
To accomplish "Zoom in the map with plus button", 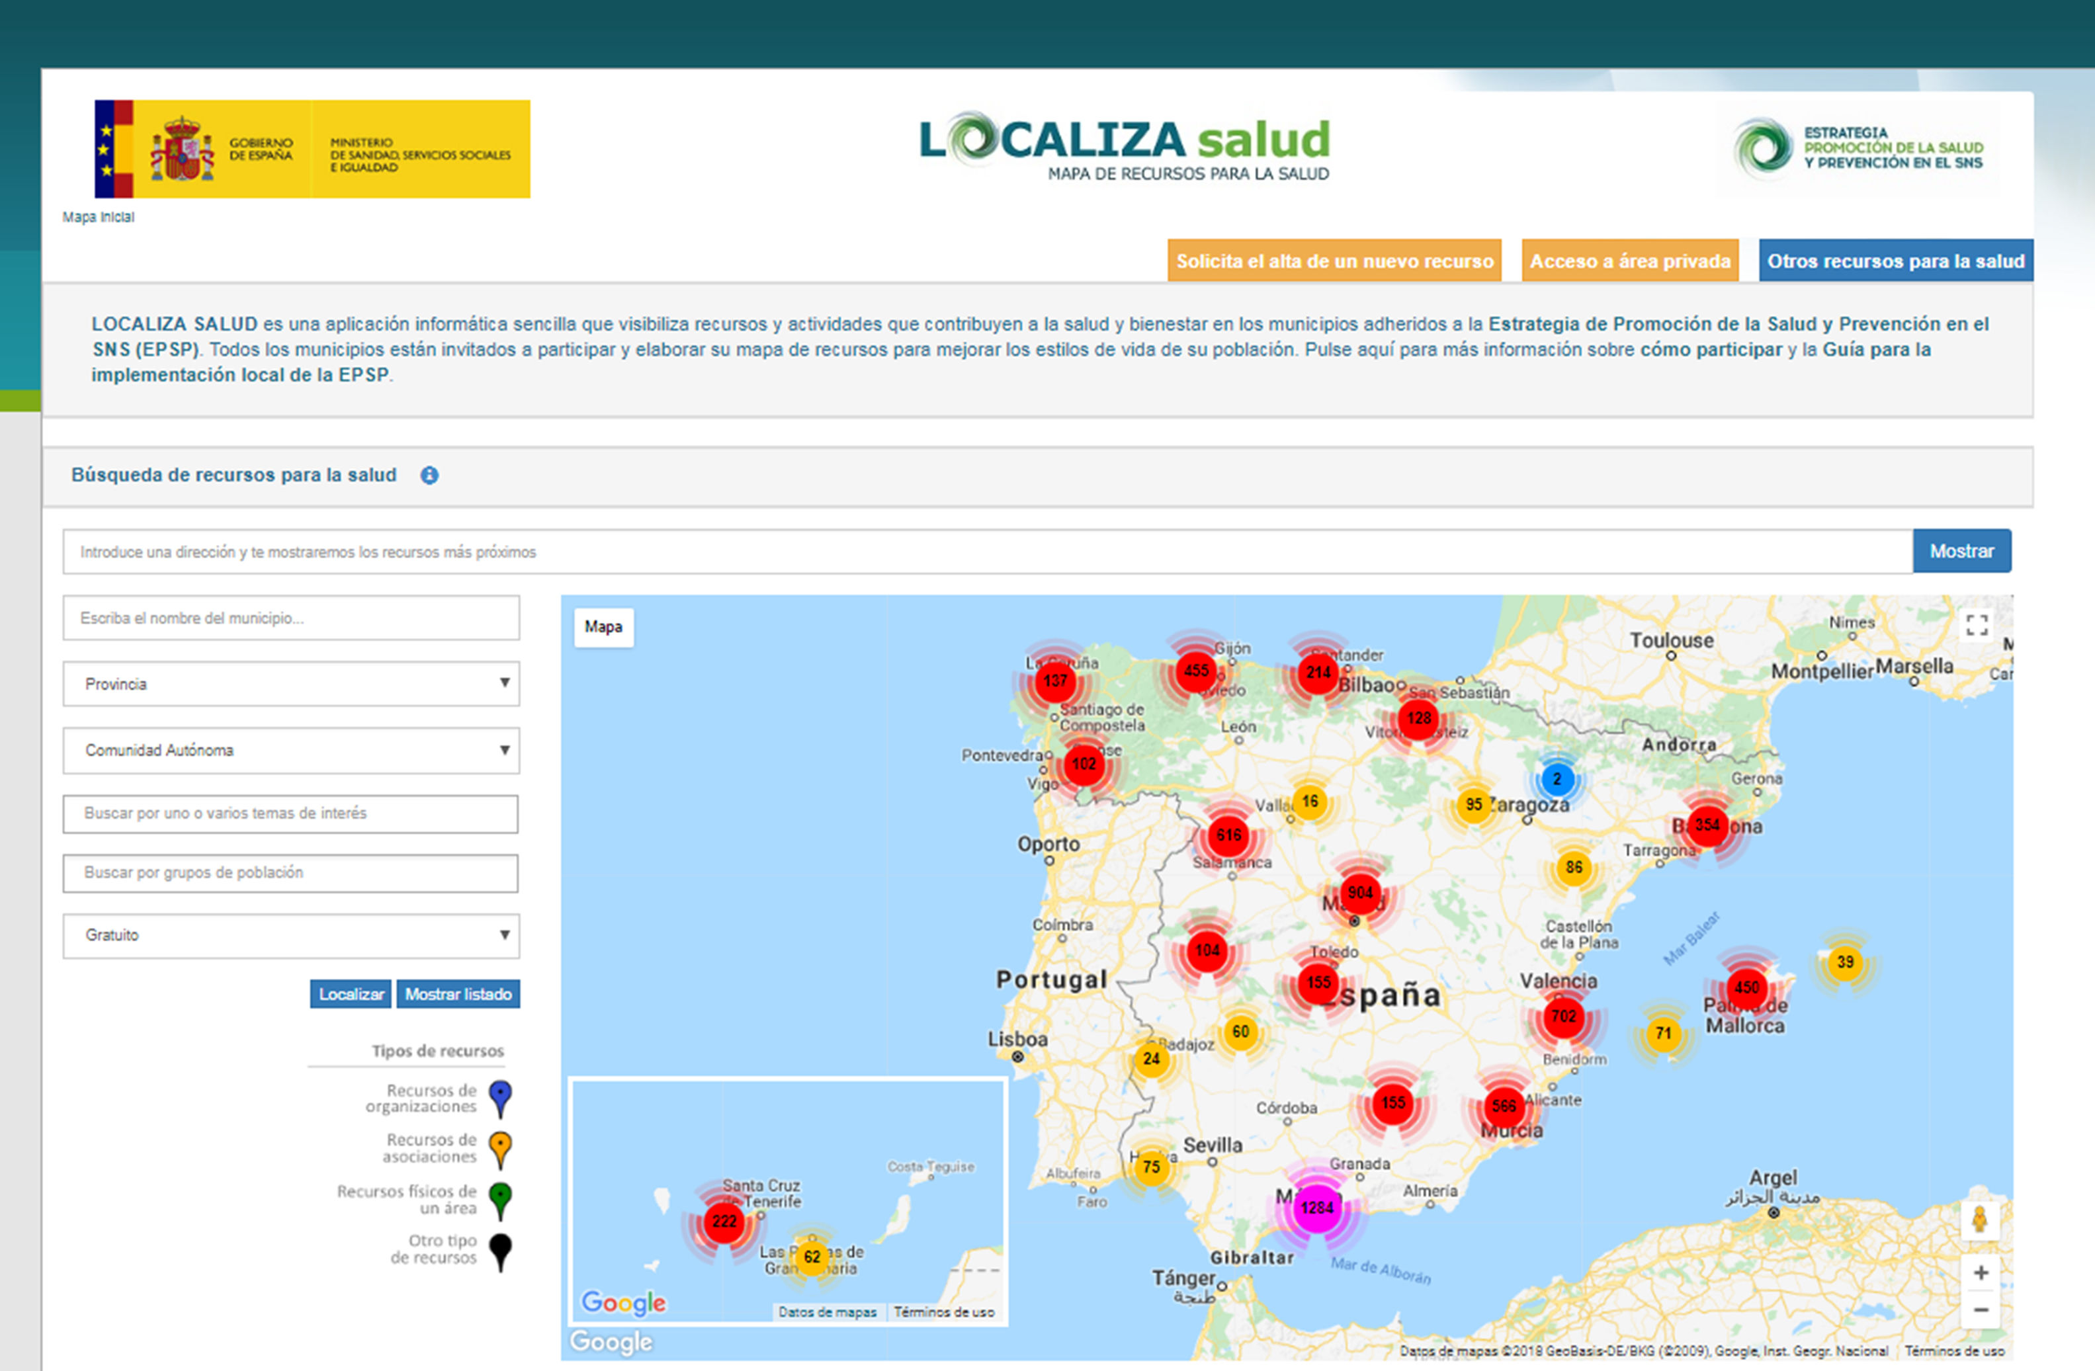I will click(x=1981, y=1272).
